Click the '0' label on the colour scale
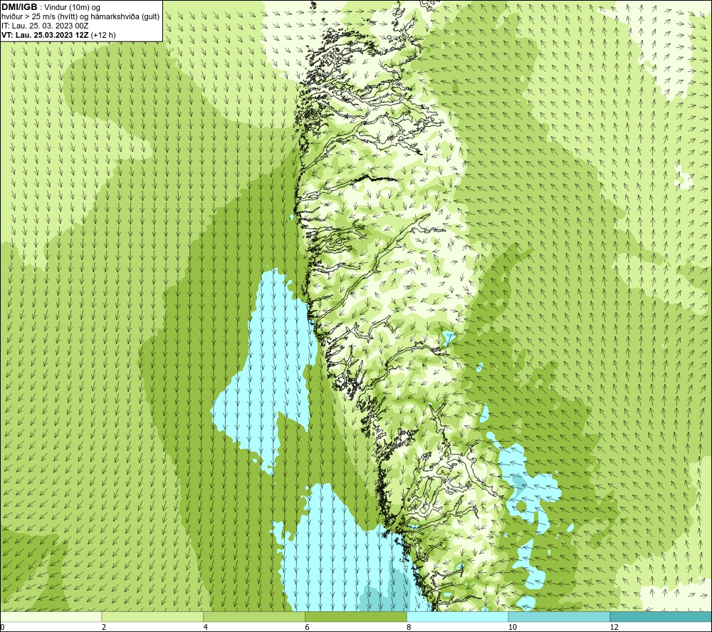The image size is (712, 632). pyautogui.click(x=2, y=628)
